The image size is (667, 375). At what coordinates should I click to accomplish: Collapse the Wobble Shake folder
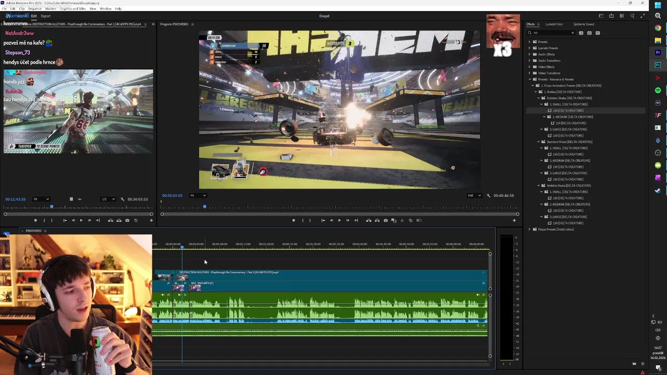pos(539,185)
